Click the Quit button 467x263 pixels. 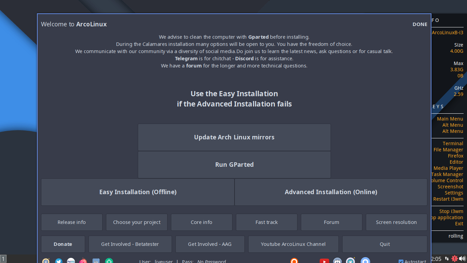click(x=385, y=244)
